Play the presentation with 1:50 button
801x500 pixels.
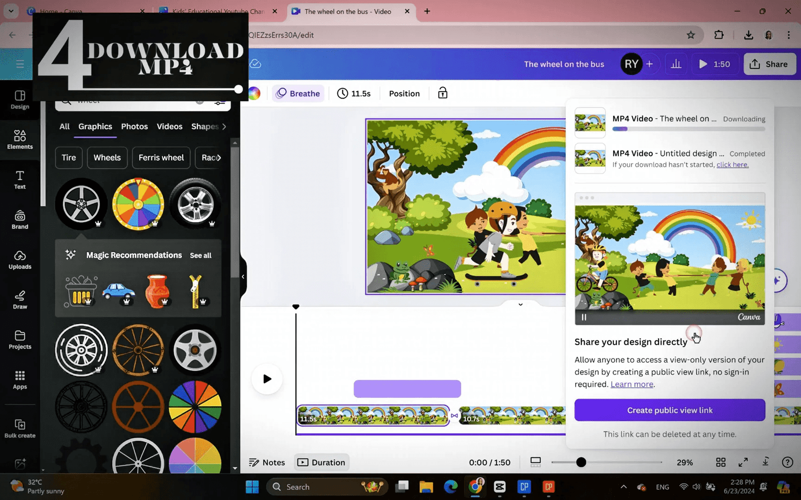(714, 64)
